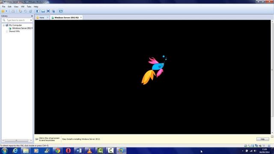Click the Unity mode toolbar icon
The height and width of the screenshot is (154, 274).
[54, 11]
